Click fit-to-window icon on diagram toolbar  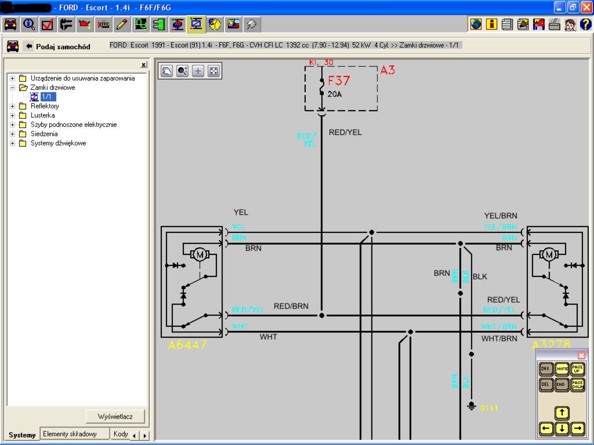pyautogui.click(x=213, y=71)
